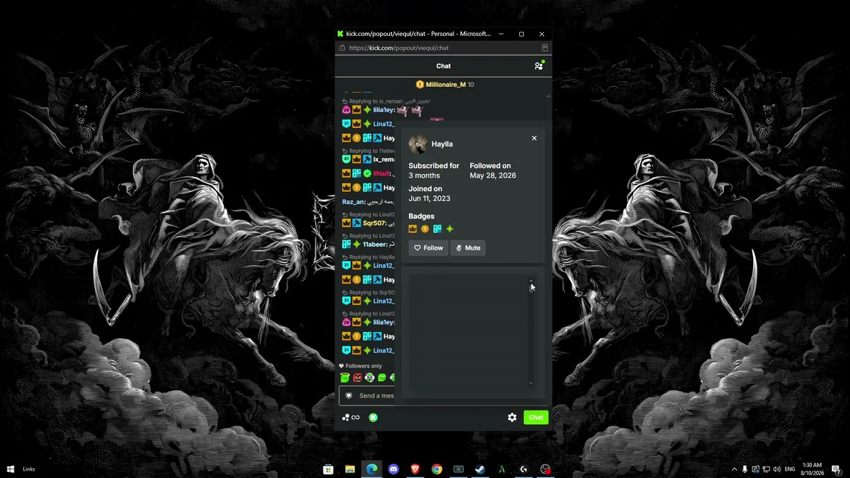Open 11abeer username in chat
Viewport: 850px width, 478px height.
click(x=375, y=244)
